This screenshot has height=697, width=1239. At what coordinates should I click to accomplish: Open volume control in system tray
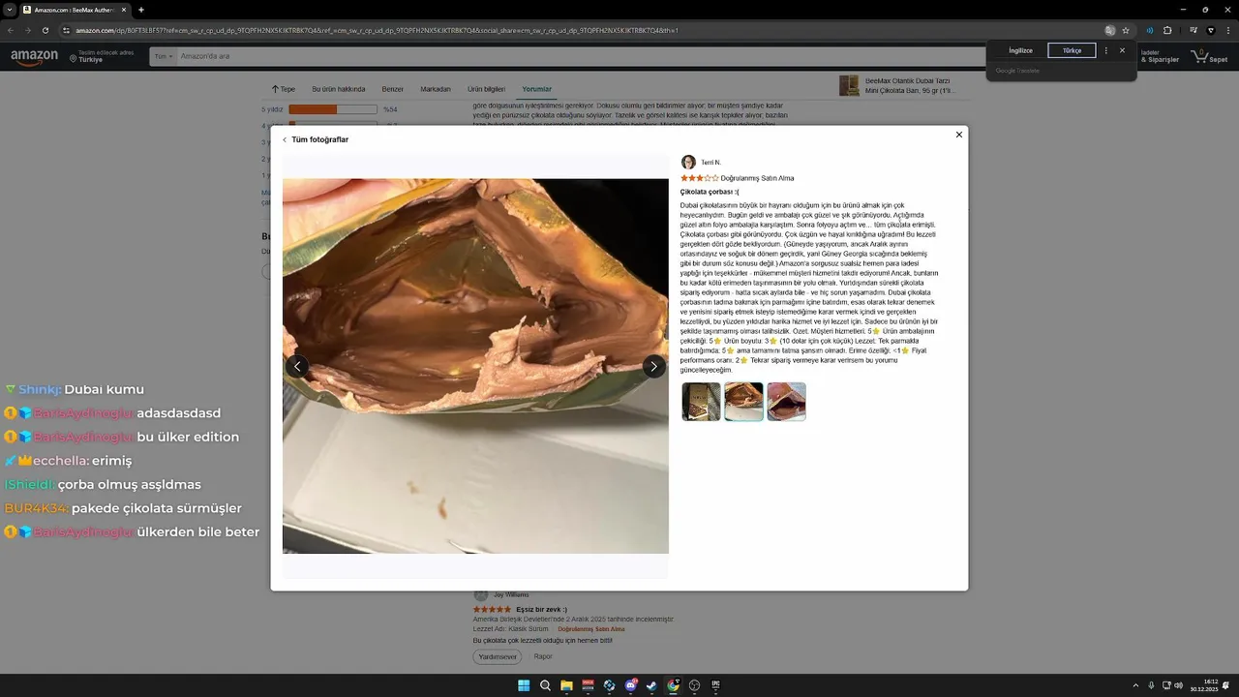point(1178,685)
